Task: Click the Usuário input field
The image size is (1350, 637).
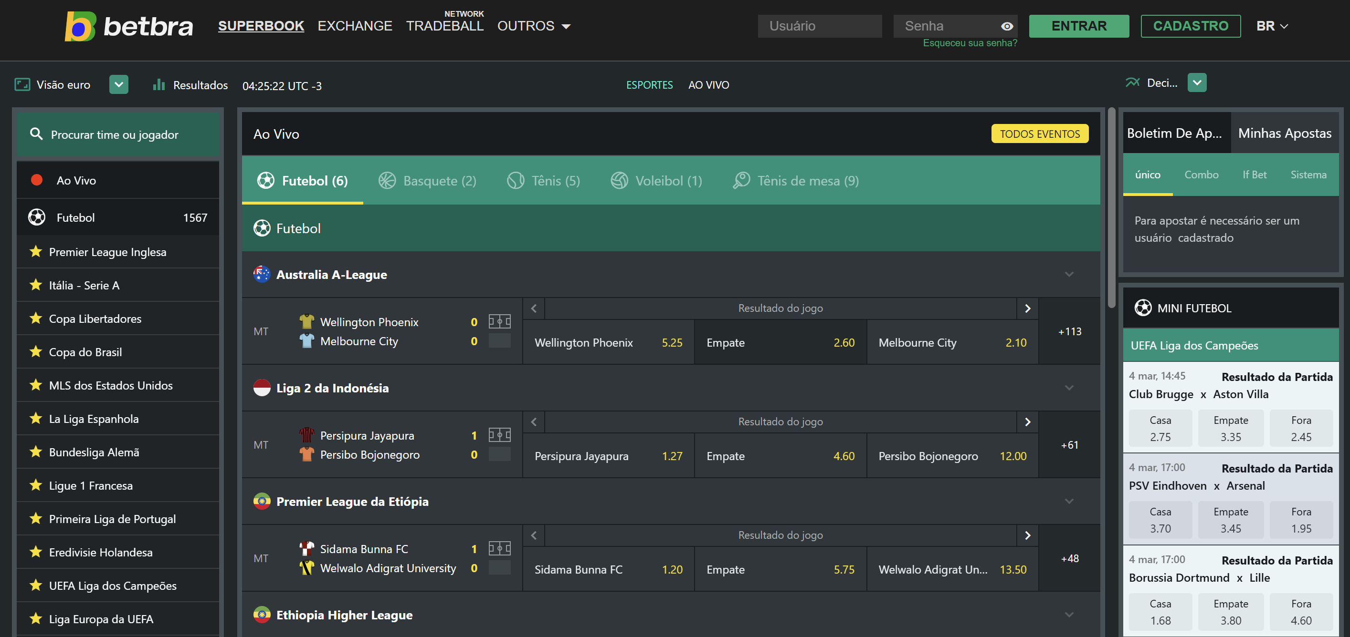Action: pyautogui.click(x=820, y=26)
